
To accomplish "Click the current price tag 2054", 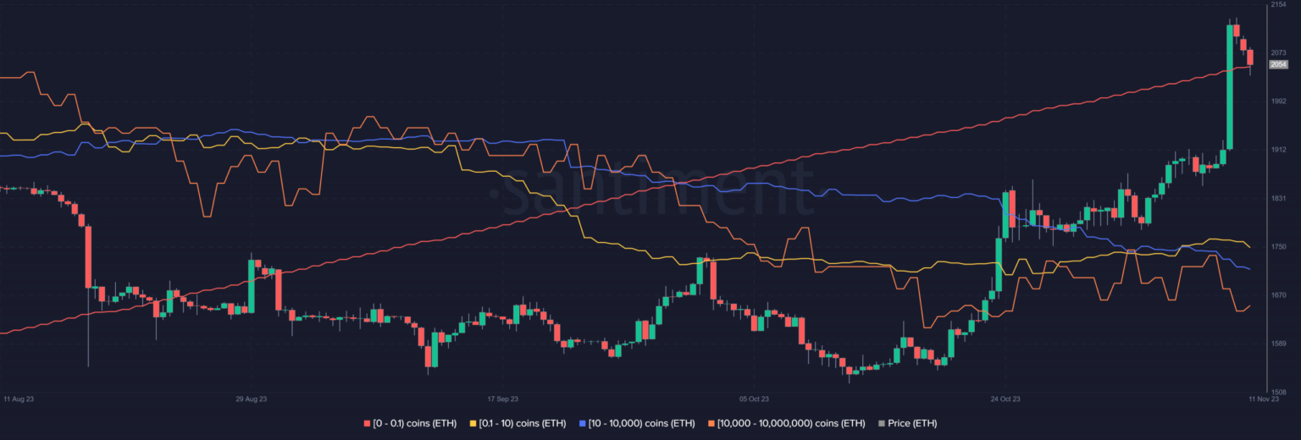I will coord(1278,64).
